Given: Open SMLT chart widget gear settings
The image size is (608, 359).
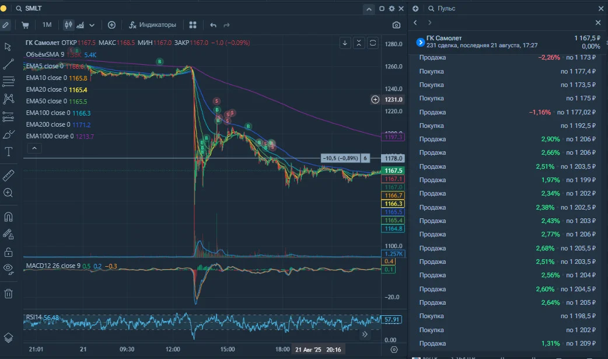Looking at the screenshot, I should (x=392, y=9).
